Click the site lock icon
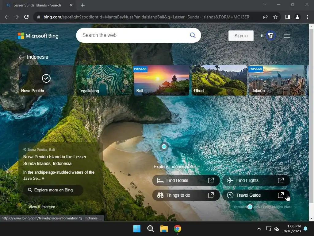The height and width of the screenshot is (236, 314). [x=39, y=17]
